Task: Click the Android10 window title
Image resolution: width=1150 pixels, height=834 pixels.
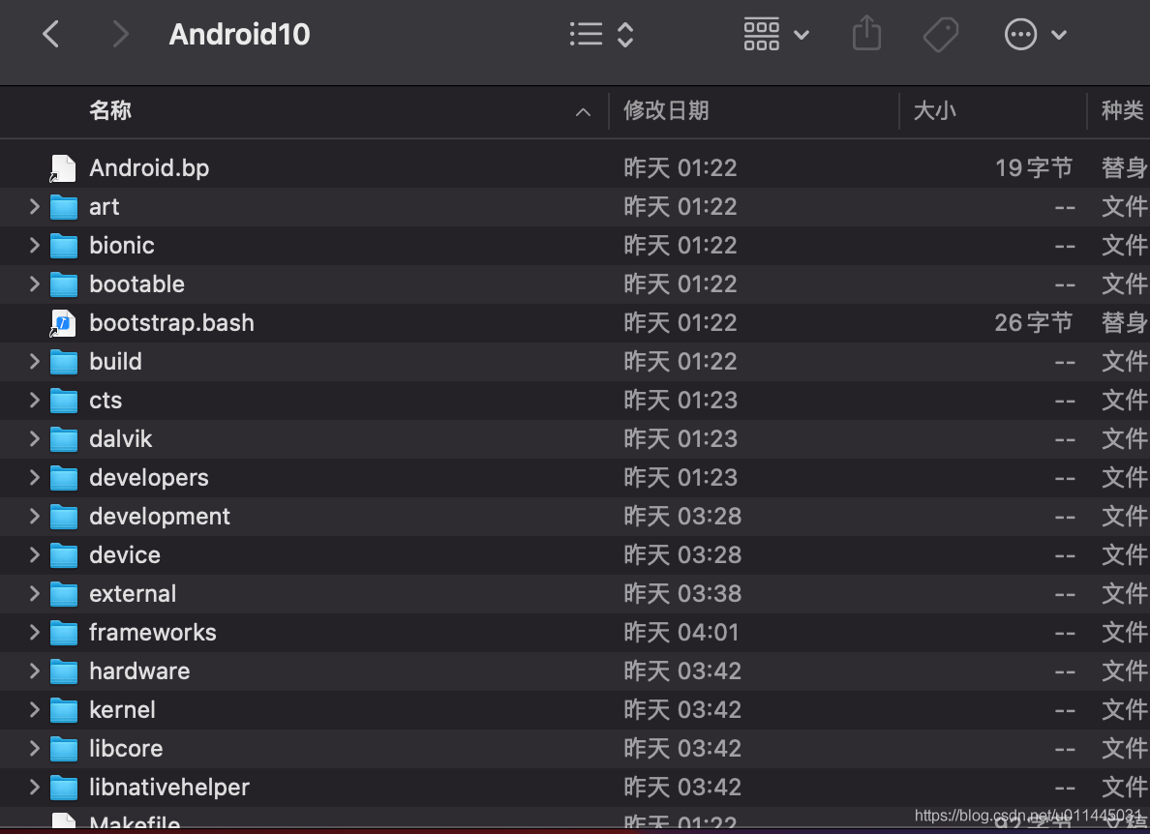Action: 240,35
